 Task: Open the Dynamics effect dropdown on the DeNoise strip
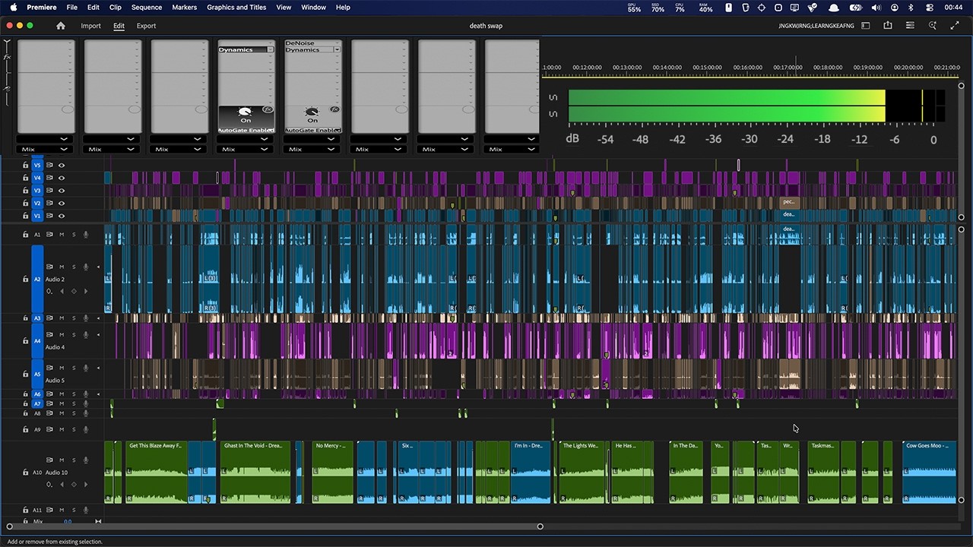tap(337, 49)
